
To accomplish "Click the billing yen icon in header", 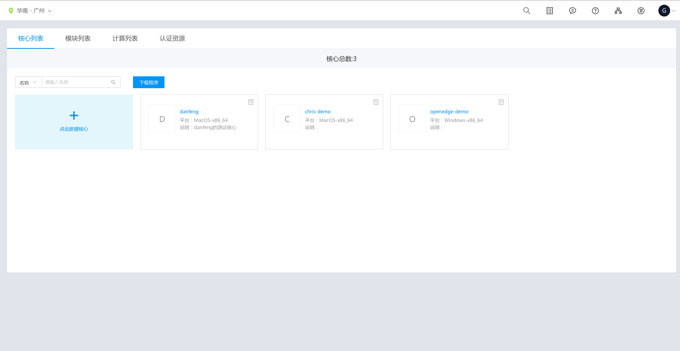I will point(641,11).
